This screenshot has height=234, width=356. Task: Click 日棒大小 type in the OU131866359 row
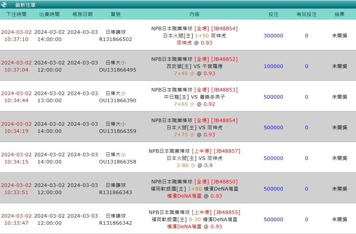115,124
